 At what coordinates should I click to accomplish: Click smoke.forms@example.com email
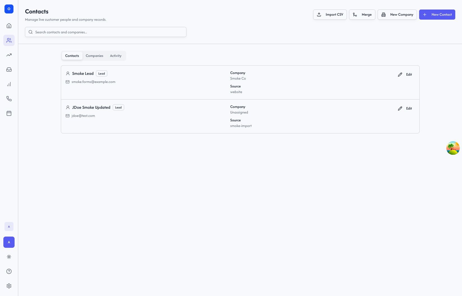93,82
